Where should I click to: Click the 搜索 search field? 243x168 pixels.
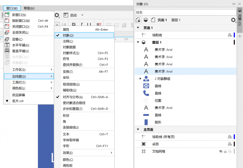[x=185, y=12]
